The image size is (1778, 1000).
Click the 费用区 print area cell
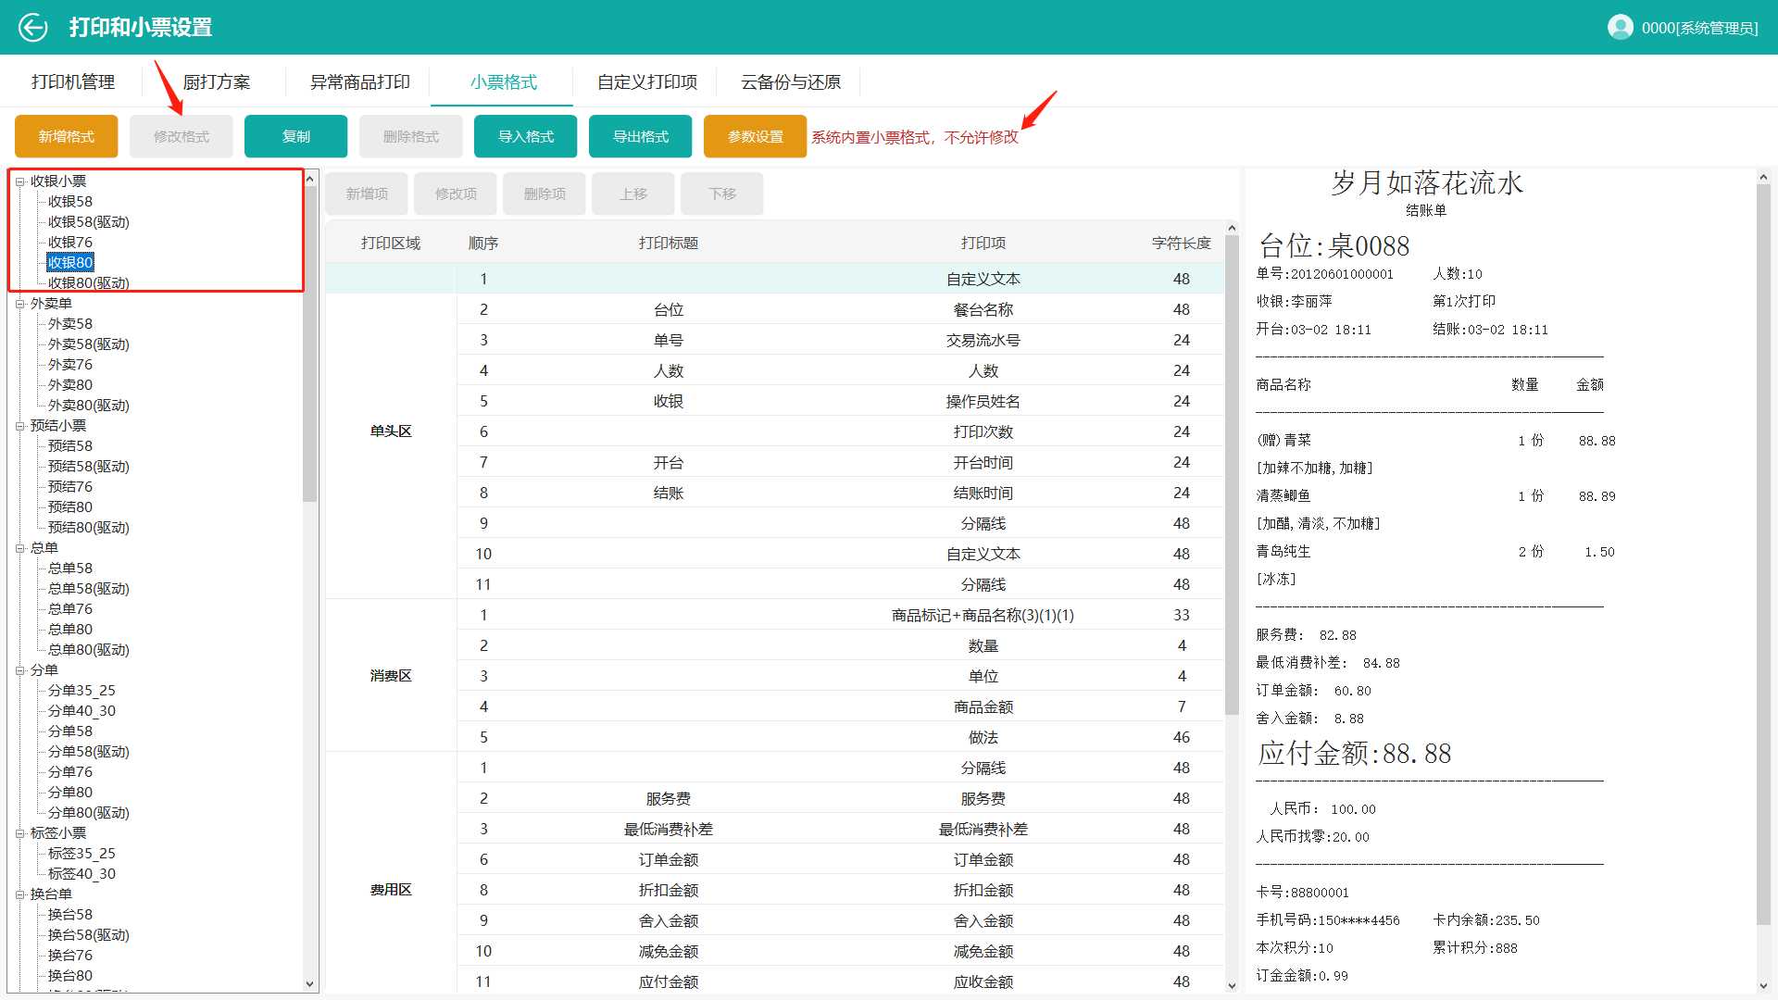tap(391, 890)
